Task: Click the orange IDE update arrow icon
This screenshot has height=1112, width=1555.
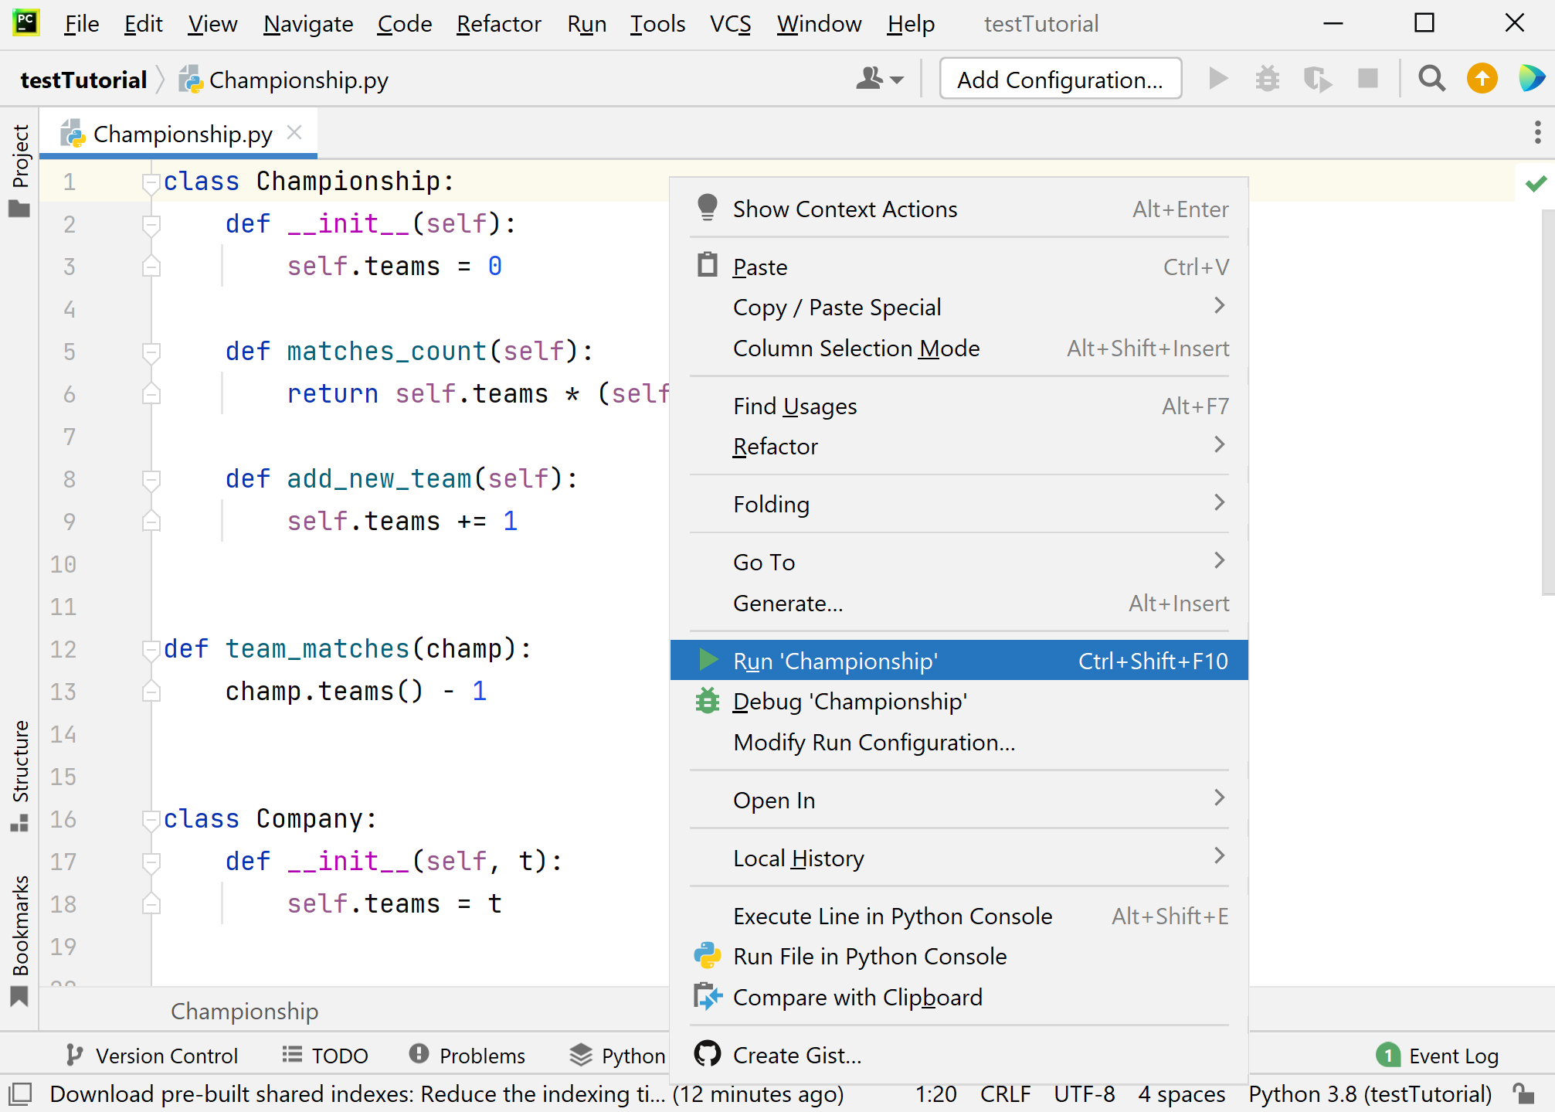Action: 1482,79
